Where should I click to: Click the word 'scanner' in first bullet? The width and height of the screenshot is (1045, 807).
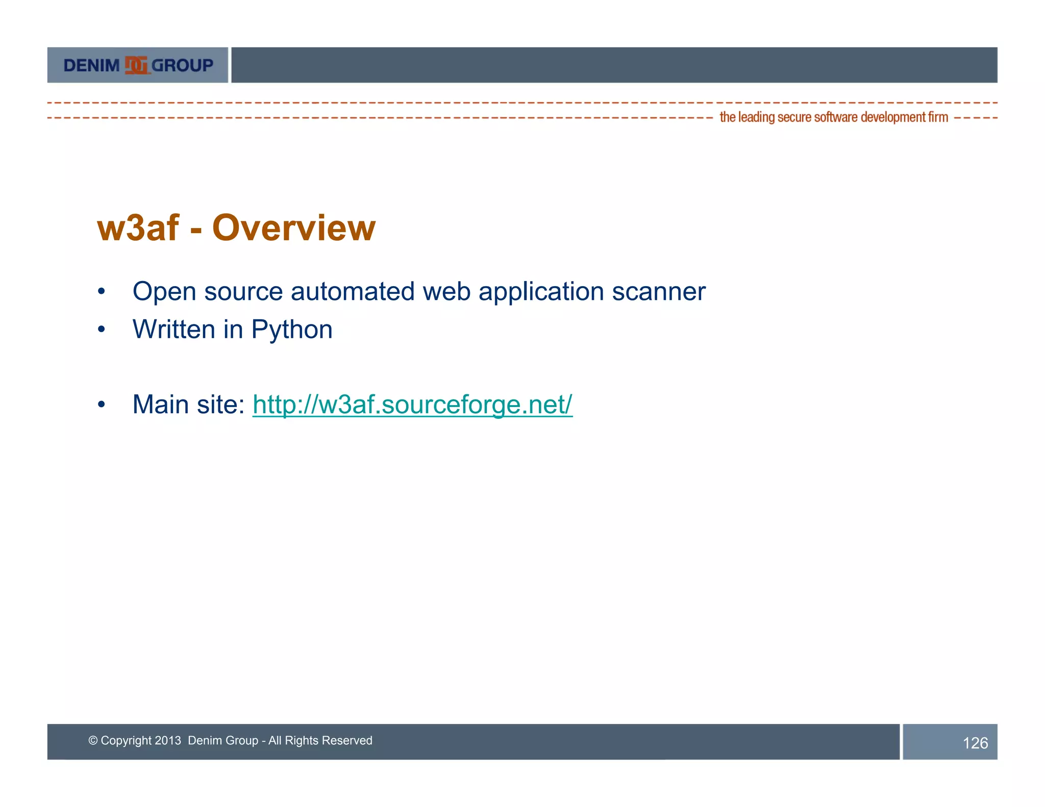coord(658,292)
